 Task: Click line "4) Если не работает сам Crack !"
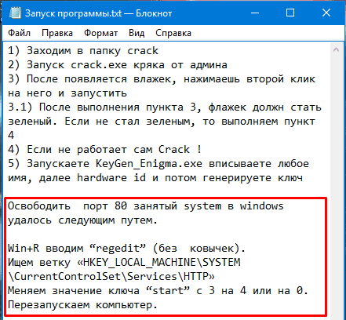pyautogui.click(x=104, y=150)
